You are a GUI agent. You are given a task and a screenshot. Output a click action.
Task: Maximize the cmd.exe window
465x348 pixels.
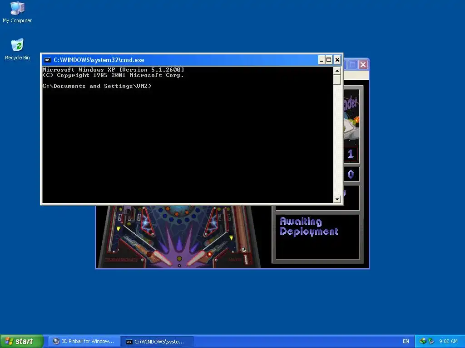pyautogui.click(x=329, y=60)
